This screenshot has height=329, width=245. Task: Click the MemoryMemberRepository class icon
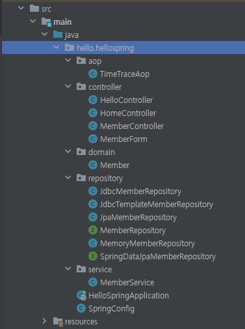pyautogui.click(x=93, y=243)
